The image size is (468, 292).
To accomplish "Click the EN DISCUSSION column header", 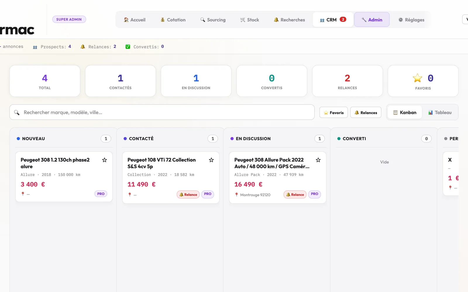I will [x=253, y=139].
